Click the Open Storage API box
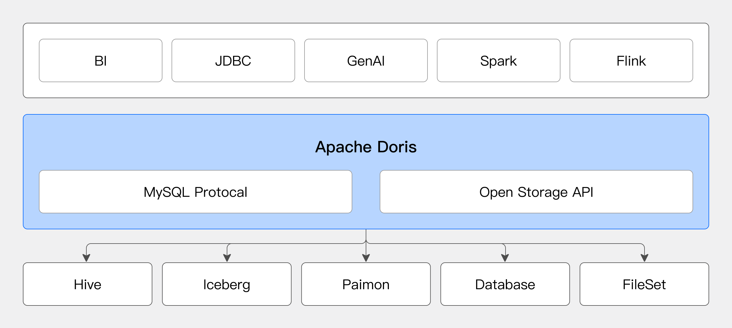The width and height of the screenshot is (732, 328). [x=536, y=192]
